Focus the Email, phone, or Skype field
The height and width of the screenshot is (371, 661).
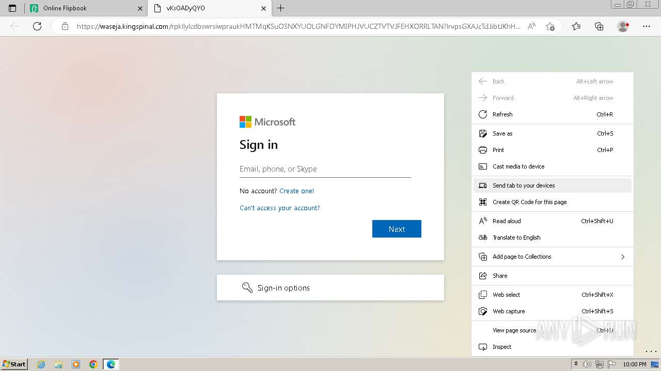point(325,169)
